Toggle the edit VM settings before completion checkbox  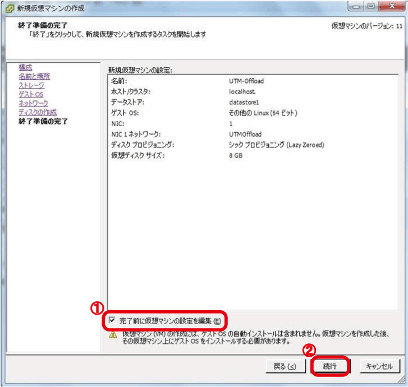(112, 320)
